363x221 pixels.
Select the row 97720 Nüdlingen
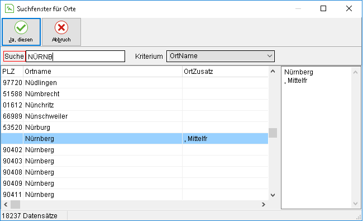135,83
